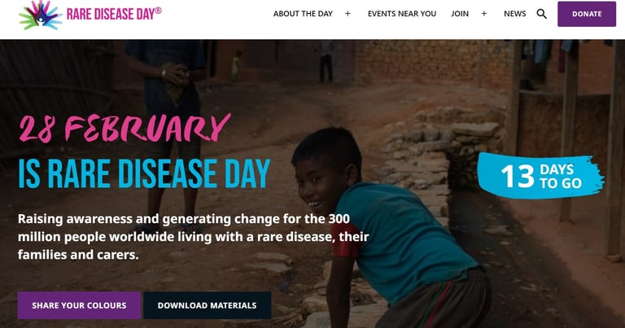This screenshot has height=328, width=625.
Task: Click Share Your Colours button
Action: tap(79, 305)
